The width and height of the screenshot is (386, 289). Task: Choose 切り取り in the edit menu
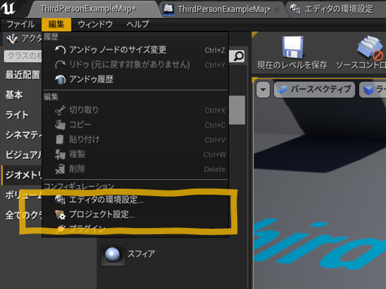click(135, 110)
